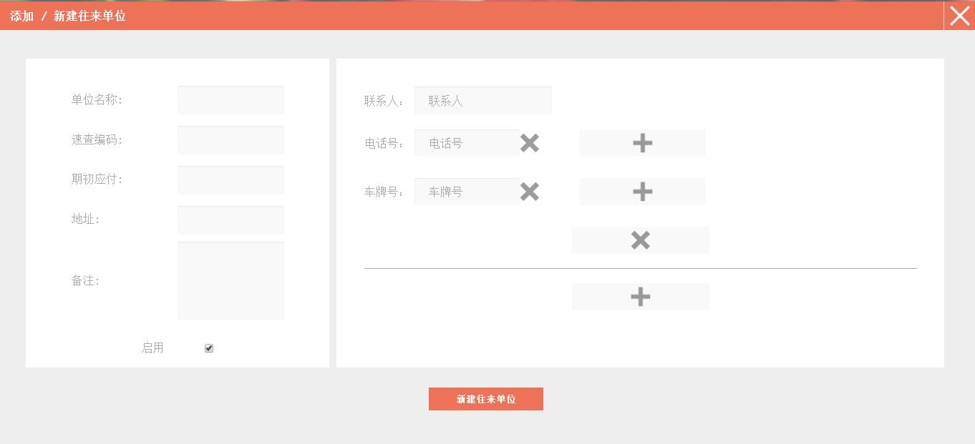
Task: Click into the 车牌号 input field
Action: [467, 192]
